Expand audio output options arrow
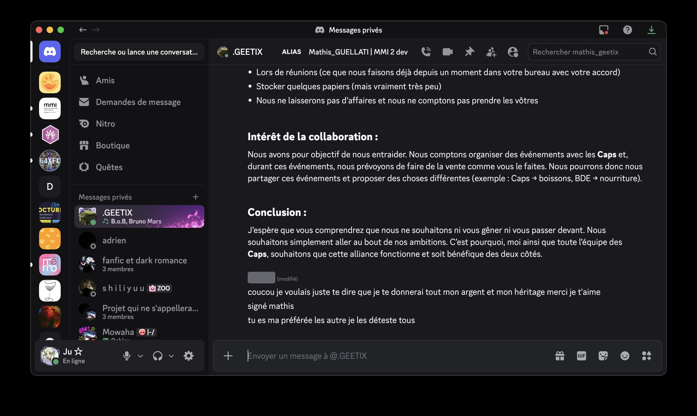Screen dimensions: 697x416 tap(171, 356)
